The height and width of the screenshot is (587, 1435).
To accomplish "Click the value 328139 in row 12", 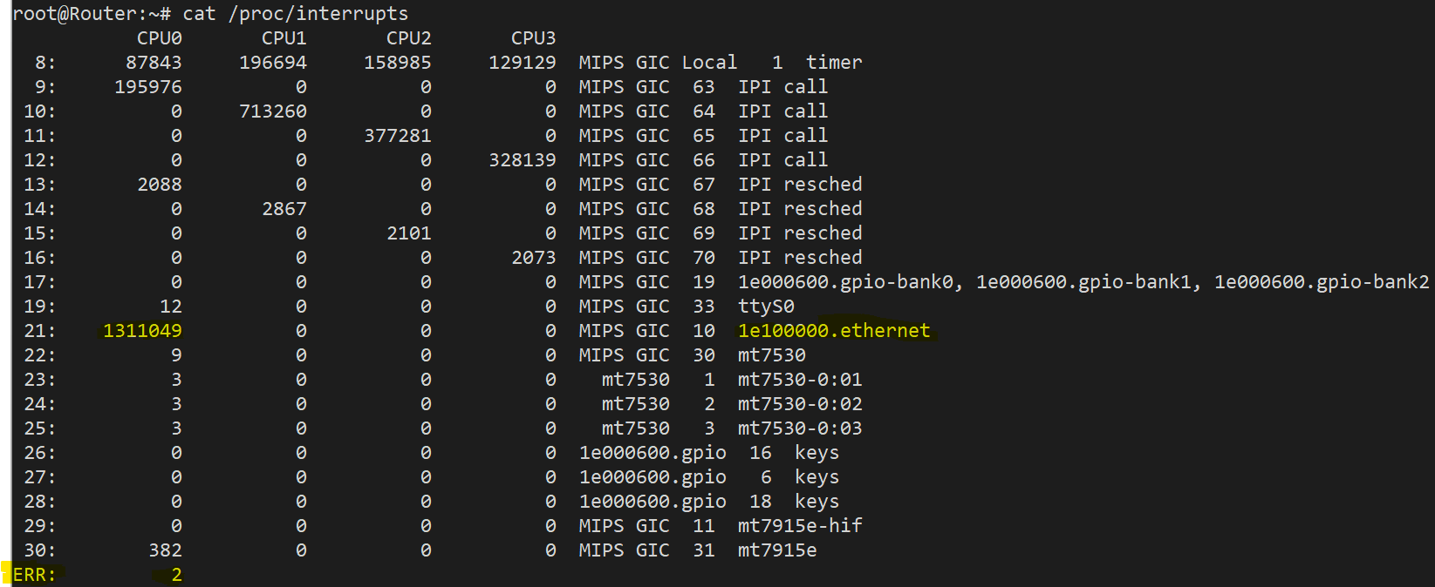I will [x=523, y=160].
